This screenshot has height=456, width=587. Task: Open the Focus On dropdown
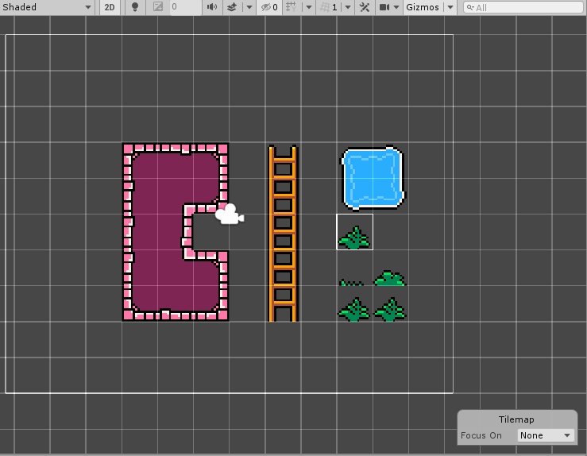pos(546,435)
